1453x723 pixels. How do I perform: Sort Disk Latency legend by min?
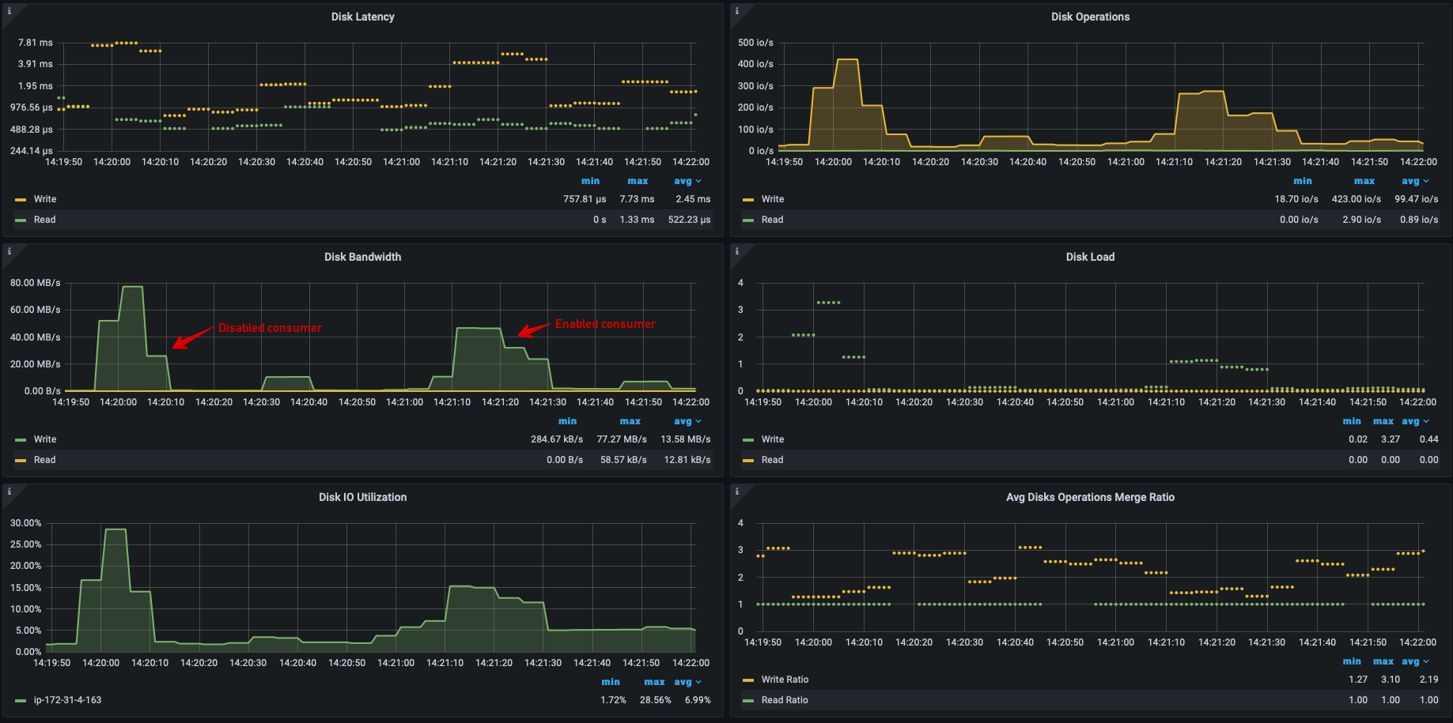tap(590, 181)
